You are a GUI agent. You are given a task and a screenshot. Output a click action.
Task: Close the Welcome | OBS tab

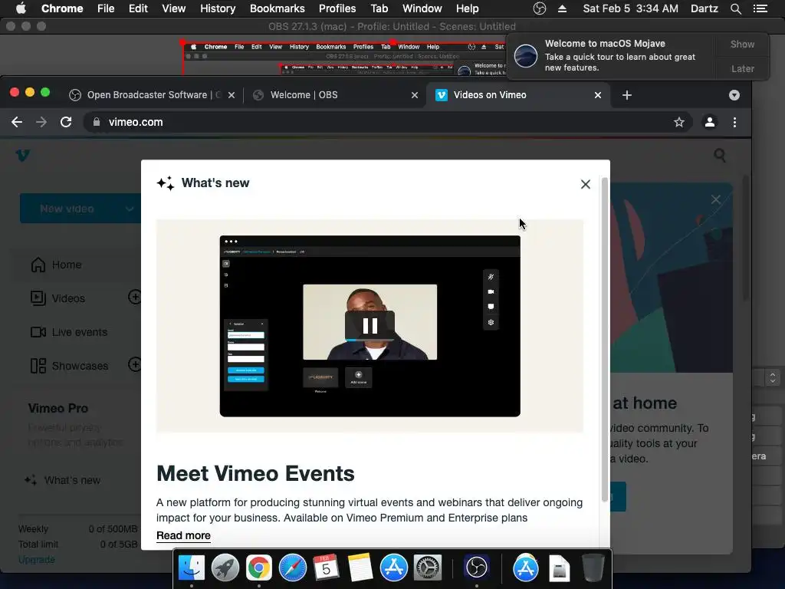coord(415,95)
